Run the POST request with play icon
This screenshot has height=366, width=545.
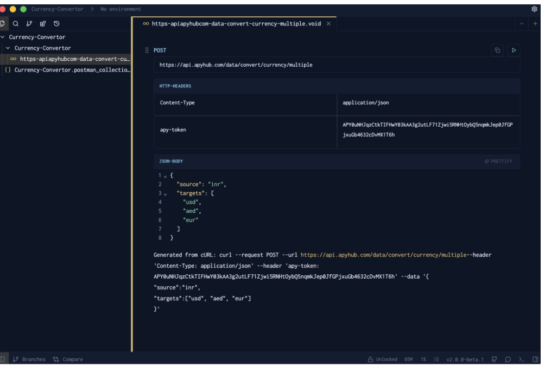pos(514,51)
